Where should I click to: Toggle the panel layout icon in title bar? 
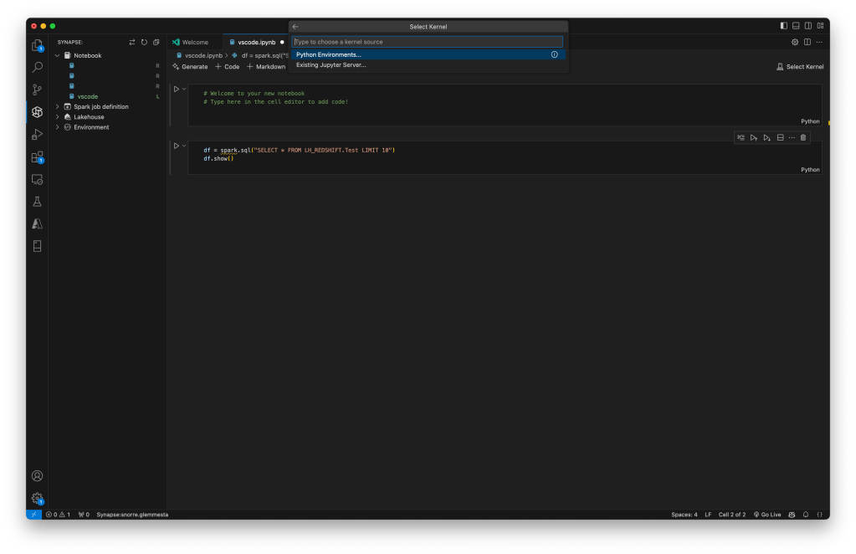pos(795,25)
